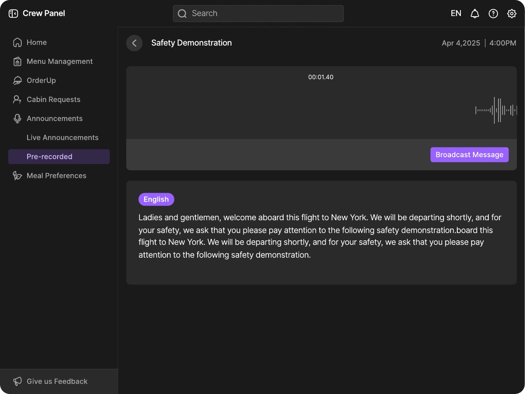Select Live Announcements submenu item
This screenshot has height=394, width=525.
tap(59, 138)
